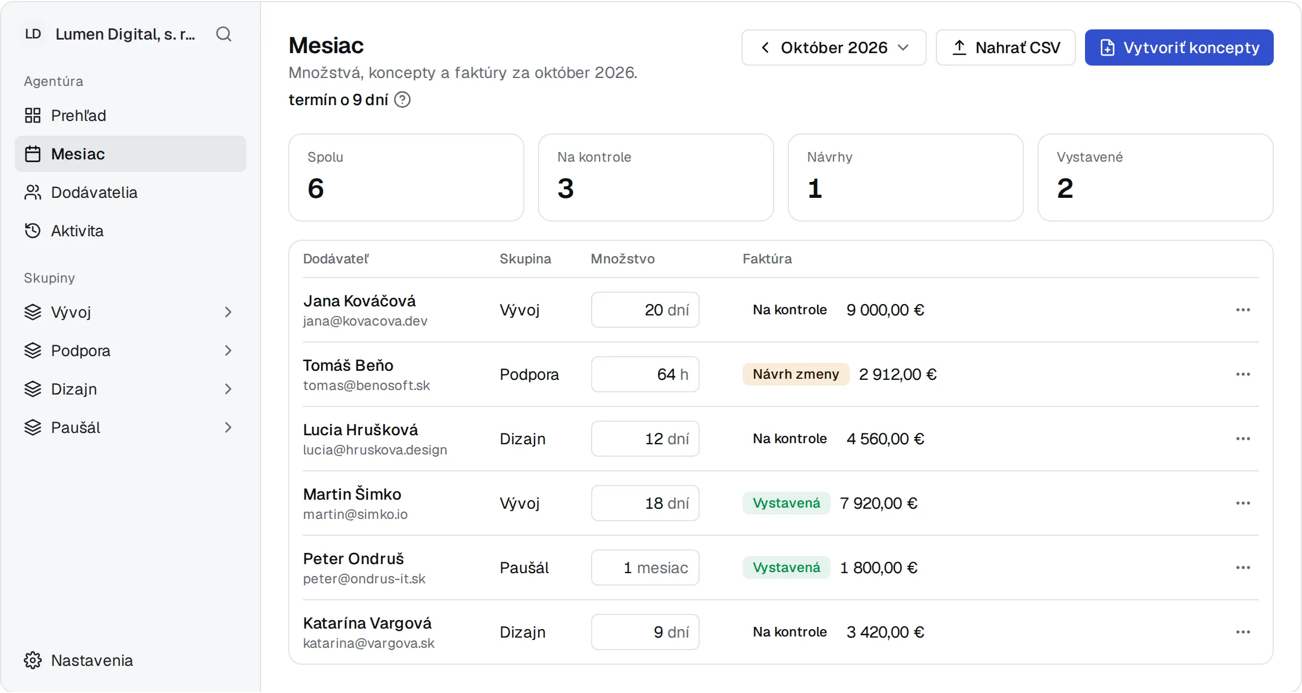Open more options for Tomáš Beňo row

click(1243, 374)
